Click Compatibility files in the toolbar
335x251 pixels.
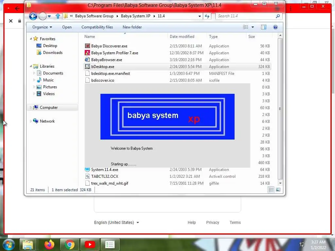click(97, 27)
